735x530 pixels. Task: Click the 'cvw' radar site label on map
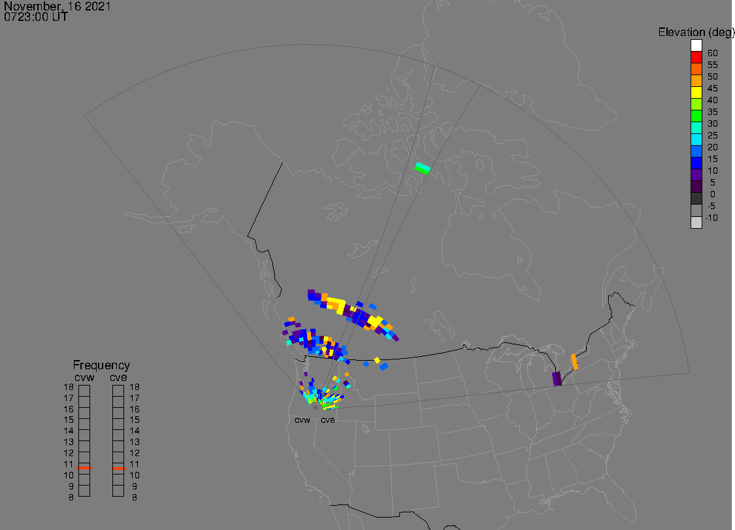pyautogui.click(x=302, y=420)
